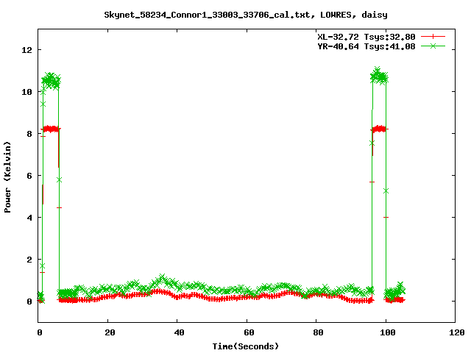Click the y-axis tick label 10
Viewport: 471px width, 353px height.
tap(26, 92)
